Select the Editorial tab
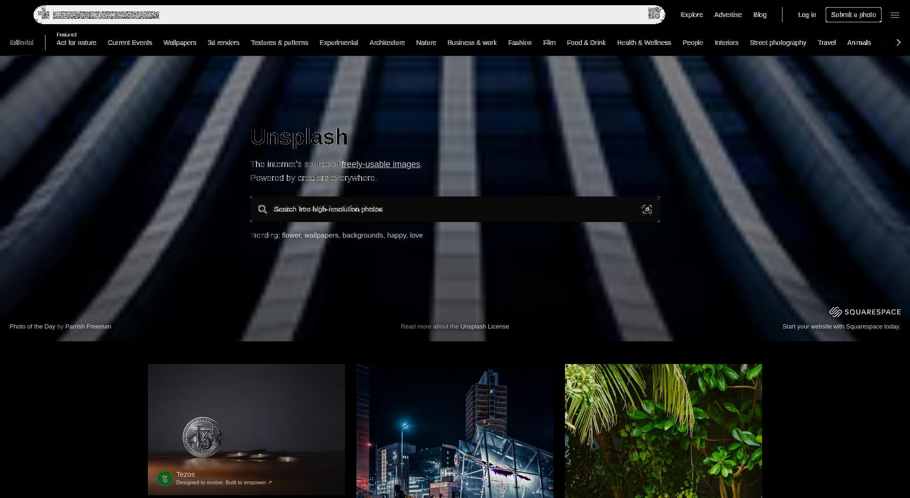The image size is (910, 498). tap(22, 43)
